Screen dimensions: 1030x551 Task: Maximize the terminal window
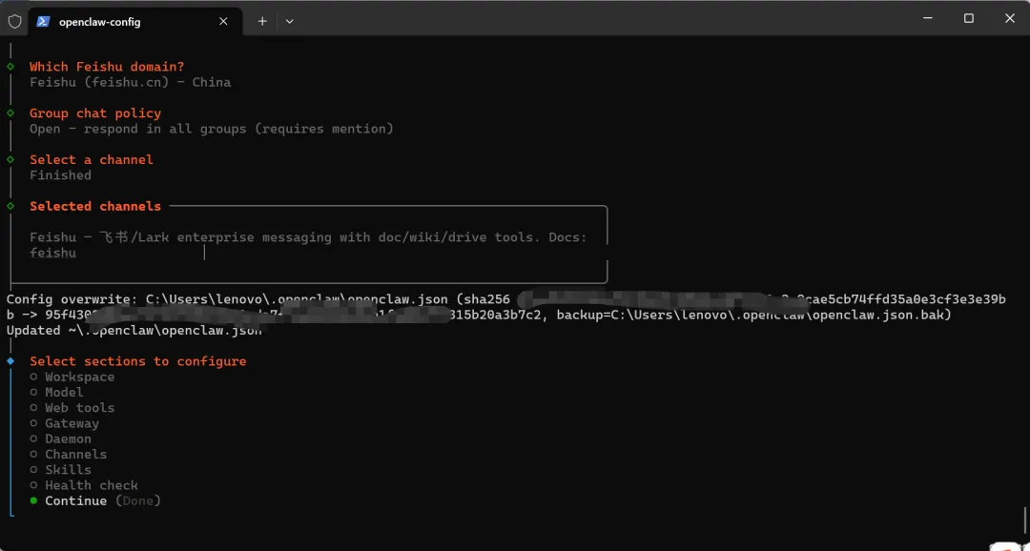(x=968, y=18)
